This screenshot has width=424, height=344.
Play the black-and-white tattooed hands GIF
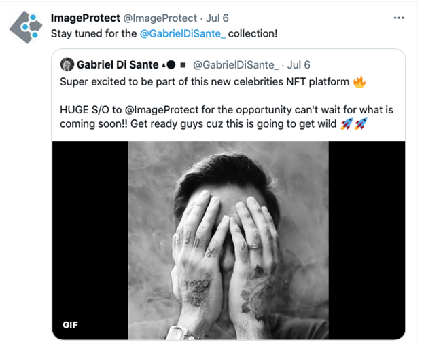tap(228, 237)
